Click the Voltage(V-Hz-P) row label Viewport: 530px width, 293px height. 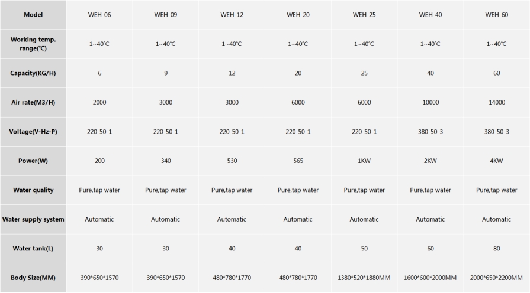tap(33, 132)
